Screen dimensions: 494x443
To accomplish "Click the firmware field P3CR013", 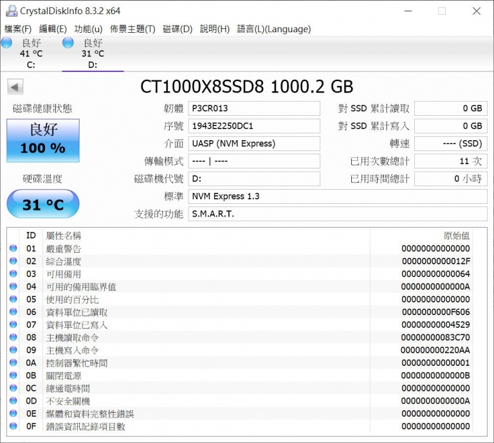I will pyautogui.click(x=254, y=108).
